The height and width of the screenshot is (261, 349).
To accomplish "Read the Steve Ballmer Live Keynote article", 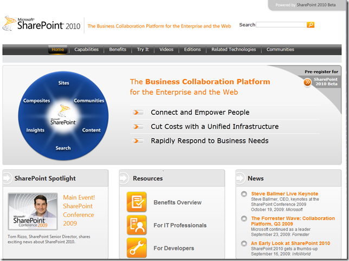I will click(x=285, y=194).
